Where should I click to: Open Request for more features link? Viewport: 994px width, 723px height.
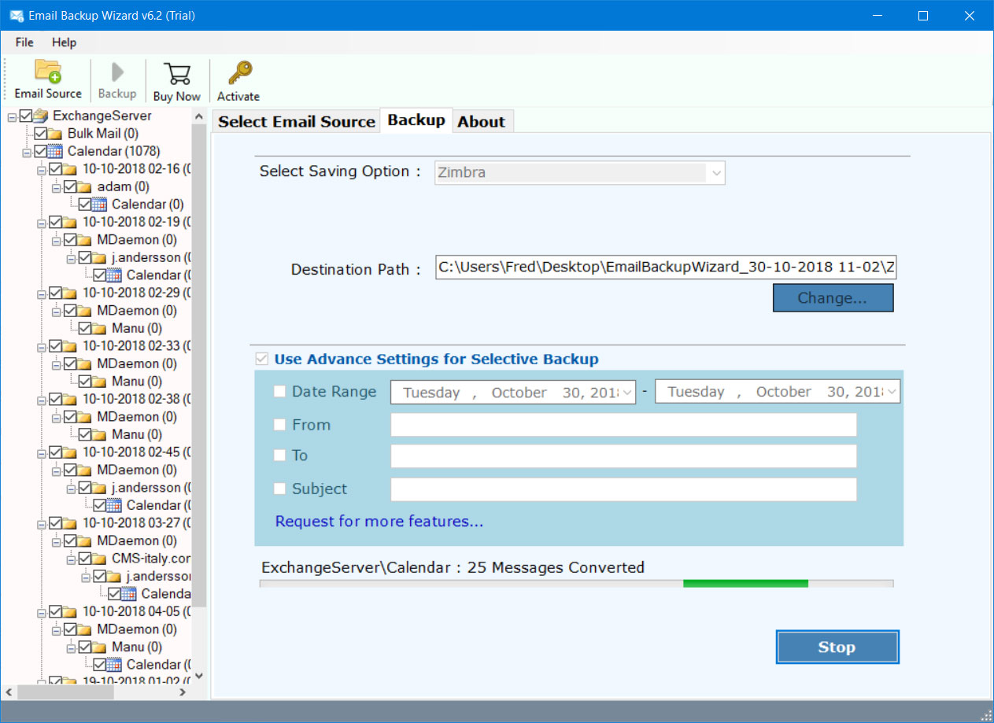[x=379, y=521]
